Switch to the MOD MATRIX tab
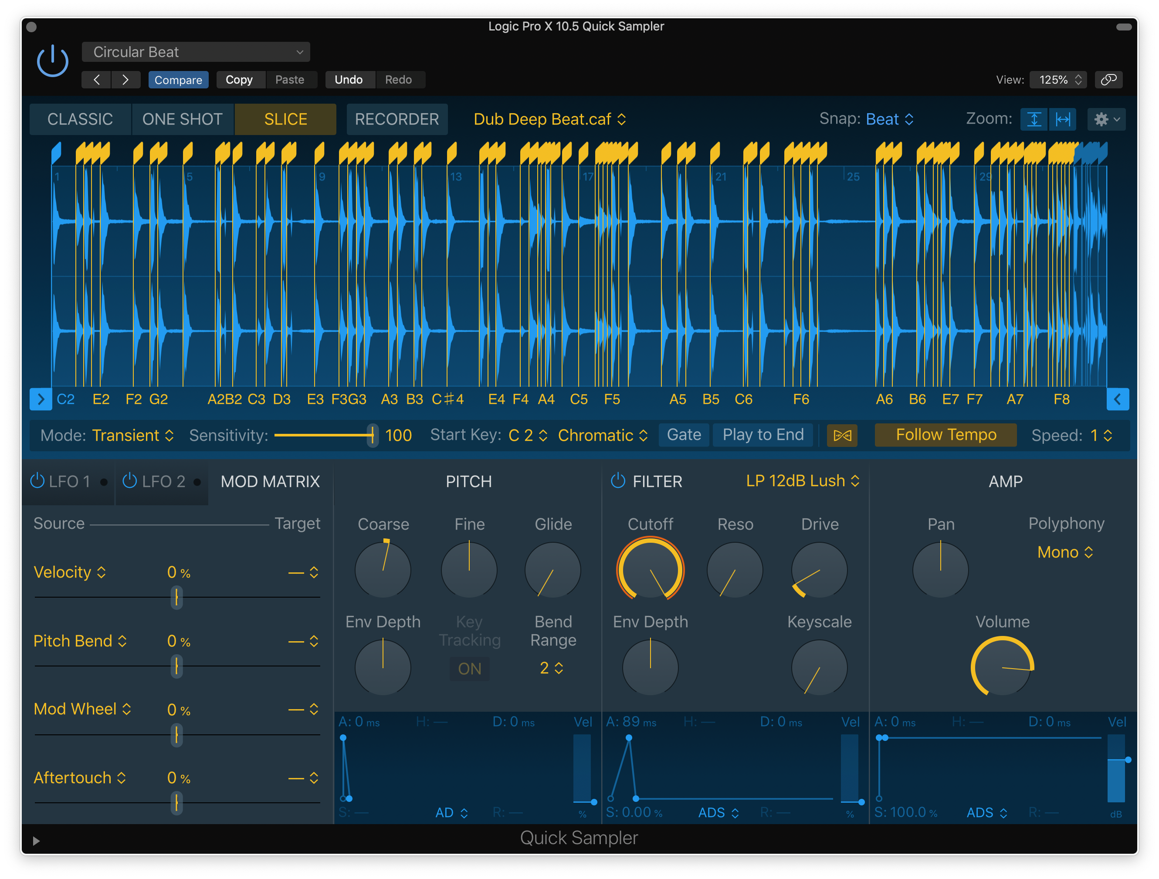Viewport: 1159px width, 879px height. [x=270, y=481]
